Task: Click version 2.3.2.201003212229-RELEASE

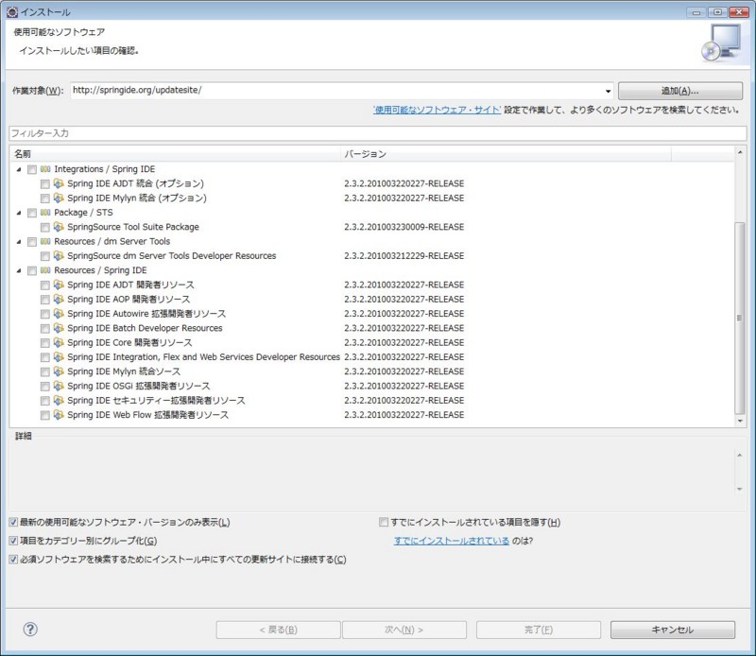Action: click(x=404, y=256)
